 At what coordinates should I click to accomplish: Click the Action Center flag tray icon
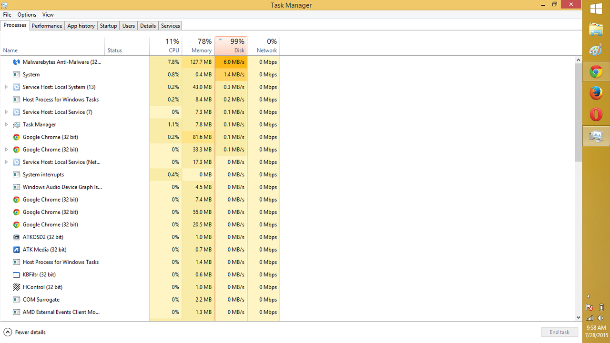tap(590, 307)
